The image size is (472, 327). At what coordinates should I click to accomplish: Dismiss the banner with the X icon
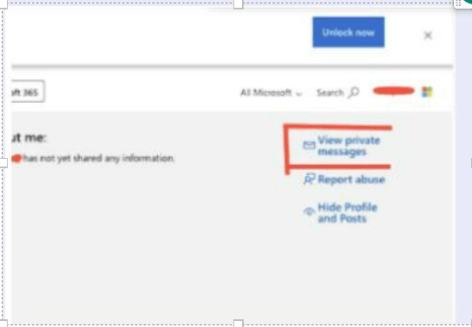tap(427, 35)
